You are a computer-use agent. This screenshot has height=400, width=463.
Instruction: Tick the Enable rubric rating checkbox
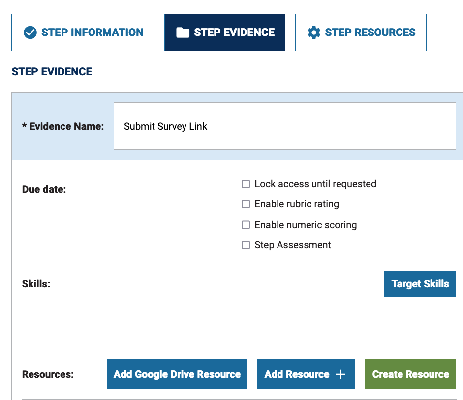[246, 204]
